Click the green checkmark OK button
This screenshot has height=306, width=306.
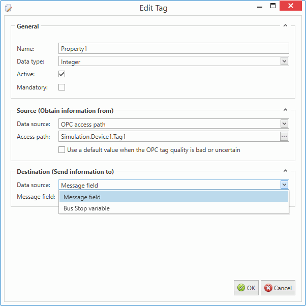[x=246, y=288]
